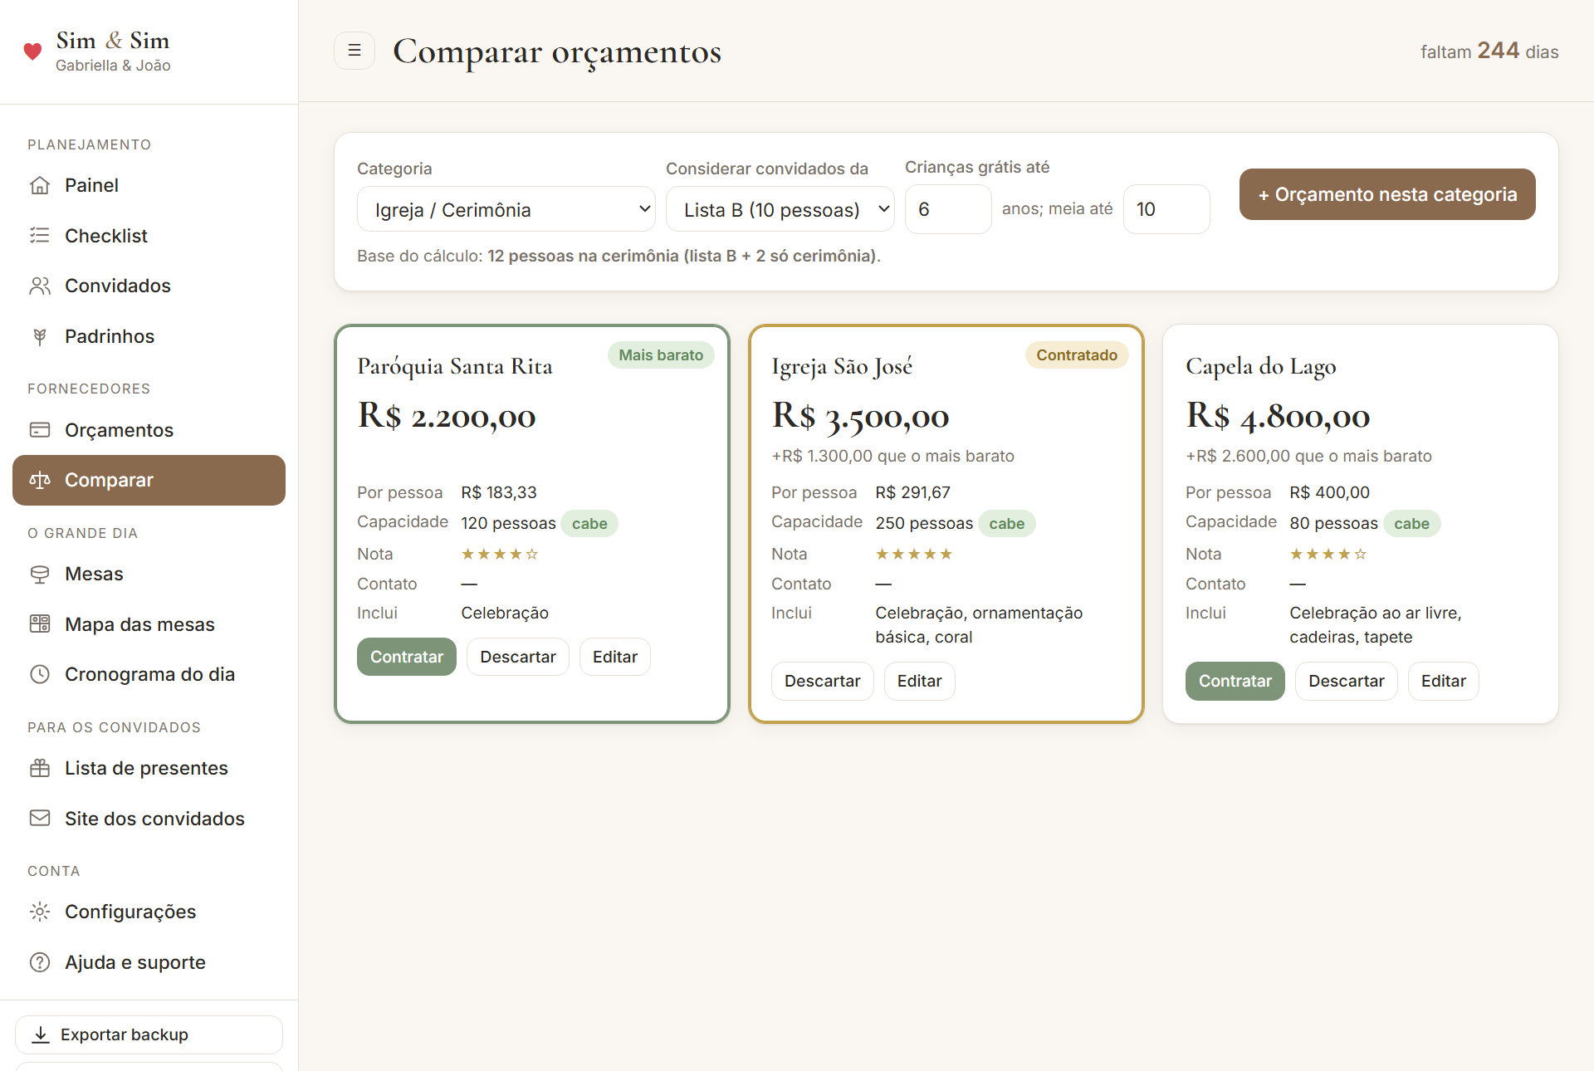Image resolution: width=1594 pixels, height=1071 pixels.
Task: Descartar Igreja São José quote
Action: pyautogui.click(x=823, y=681)
